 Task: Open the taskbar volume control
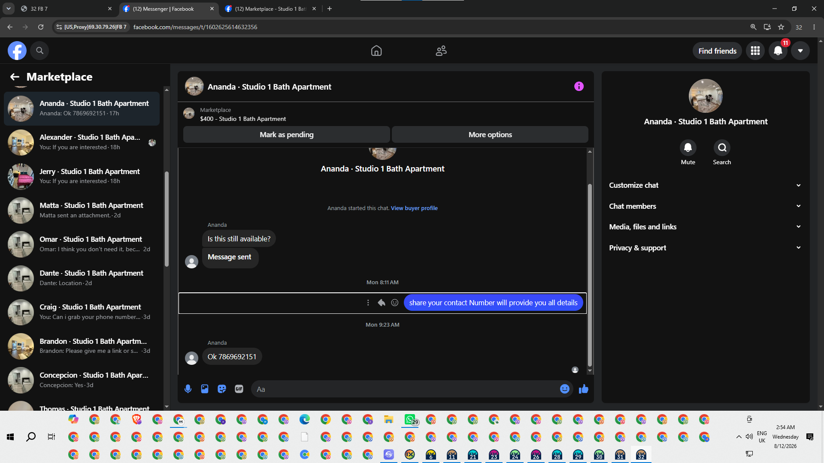[749, 437]
